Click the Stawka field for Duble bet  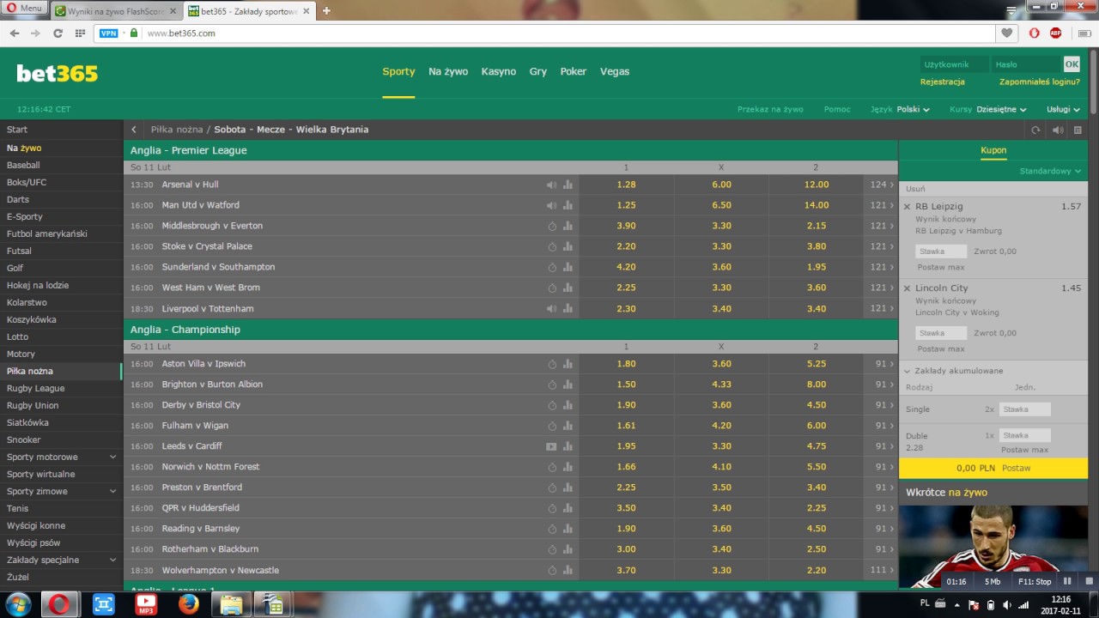(x=1024, y=435)
